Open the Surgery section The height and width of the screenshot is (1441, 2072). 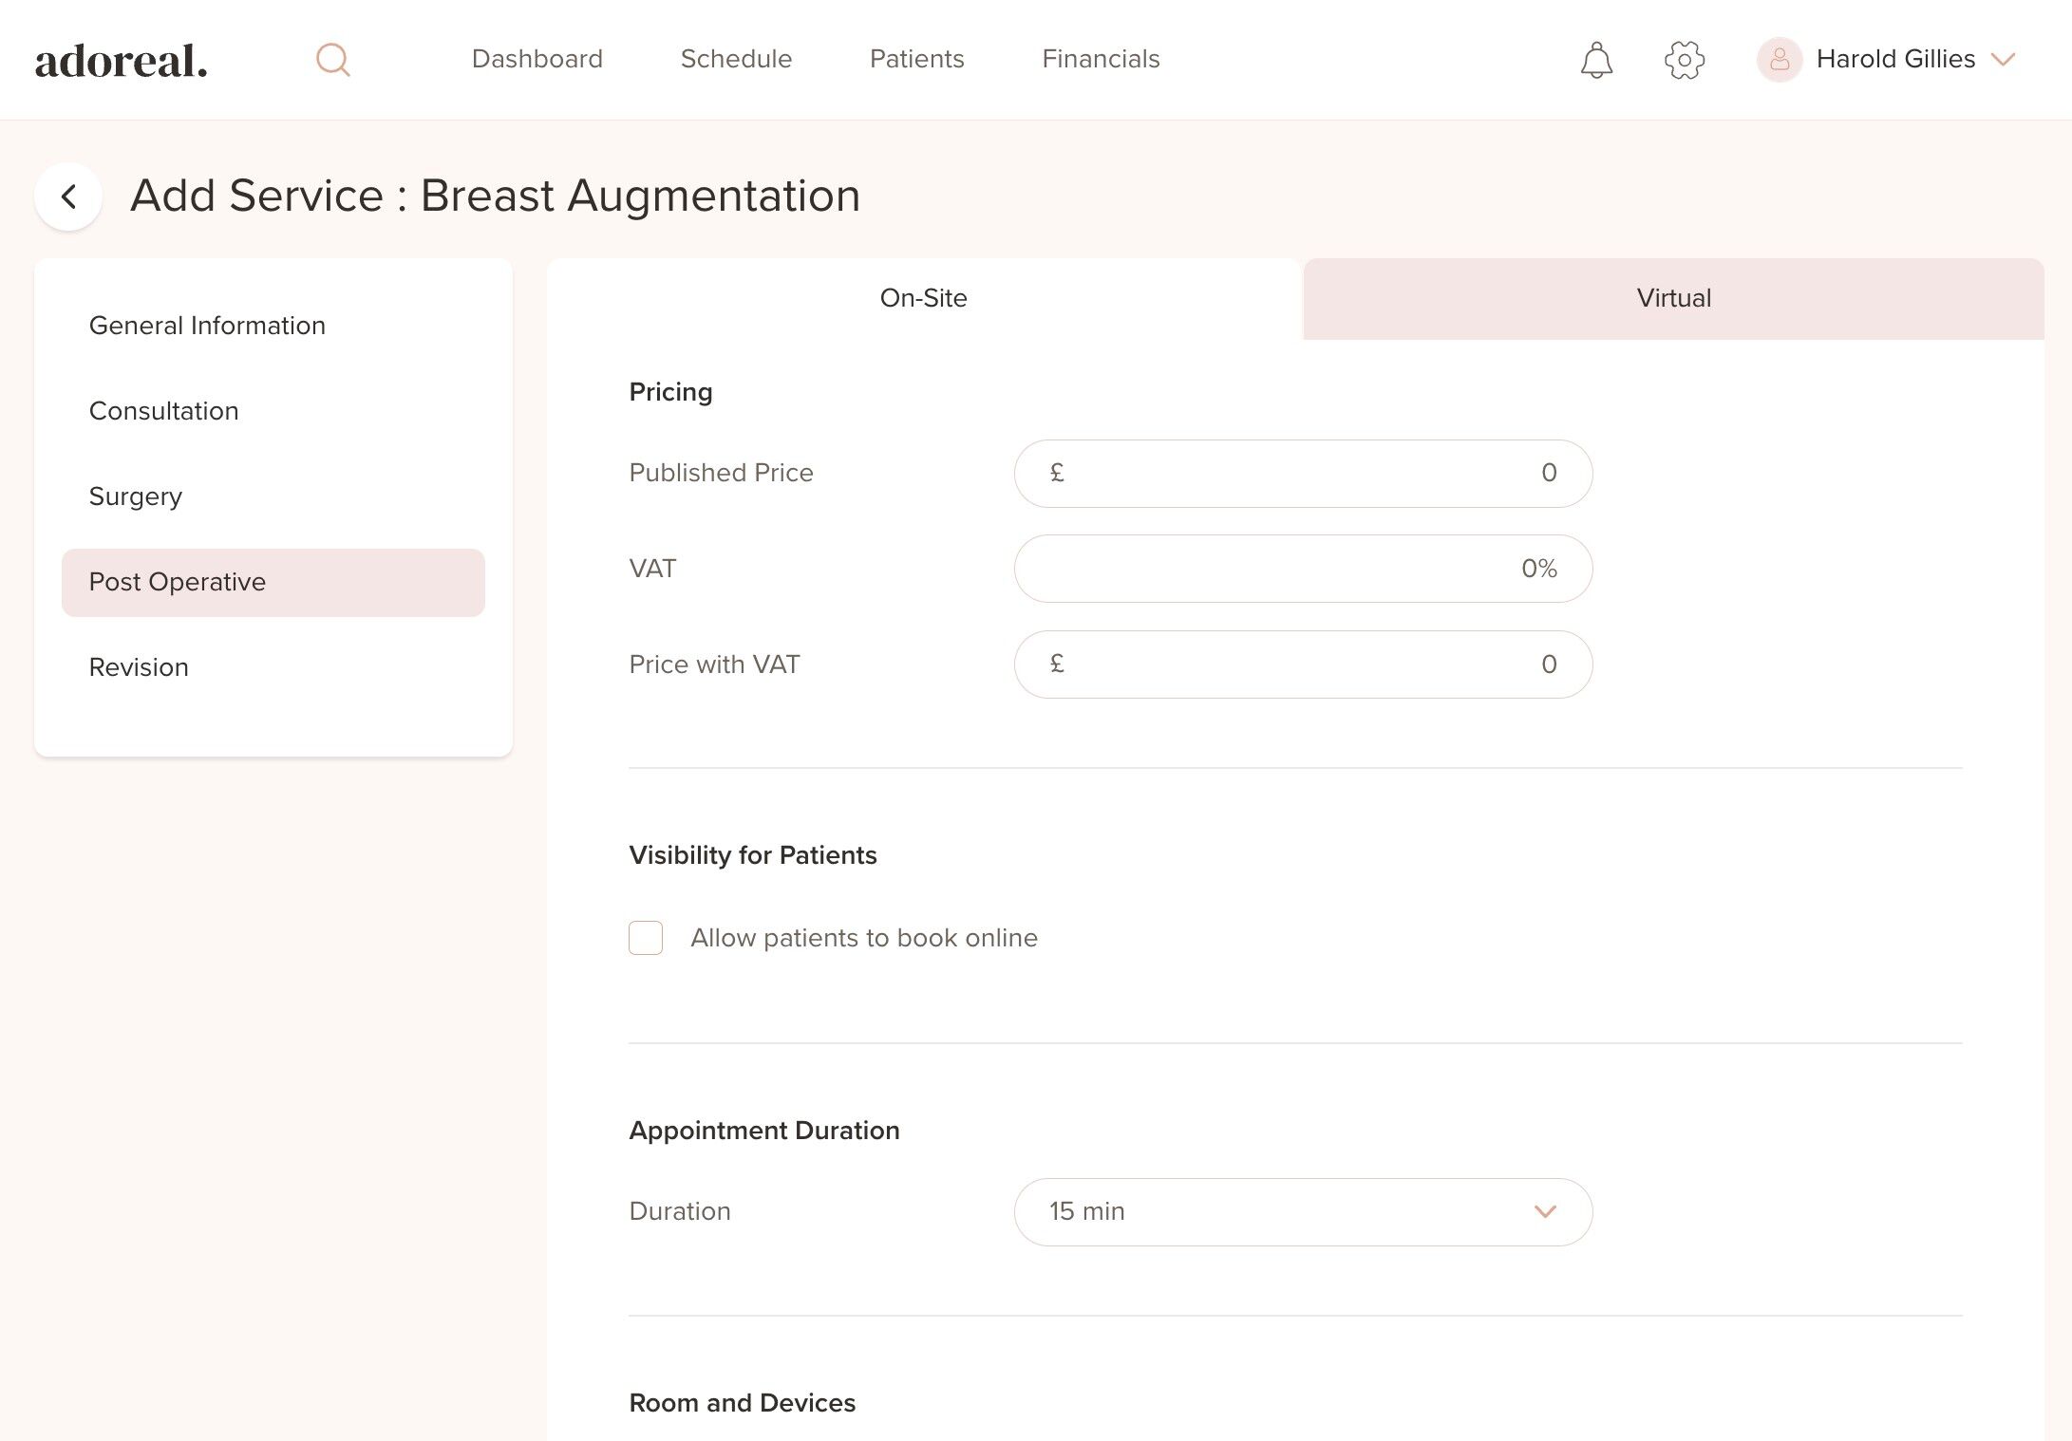click(x=136, y=496)
